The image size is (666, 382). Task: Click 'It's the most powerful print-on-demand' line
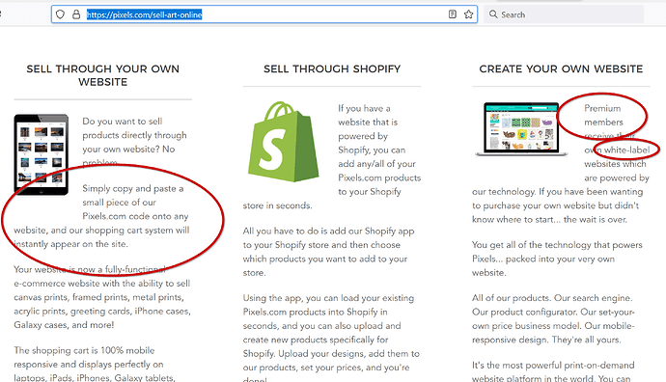(x=553, y=365)
